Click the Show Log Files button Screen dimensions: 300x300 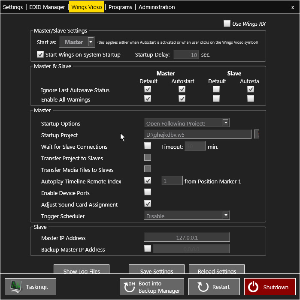82,270
